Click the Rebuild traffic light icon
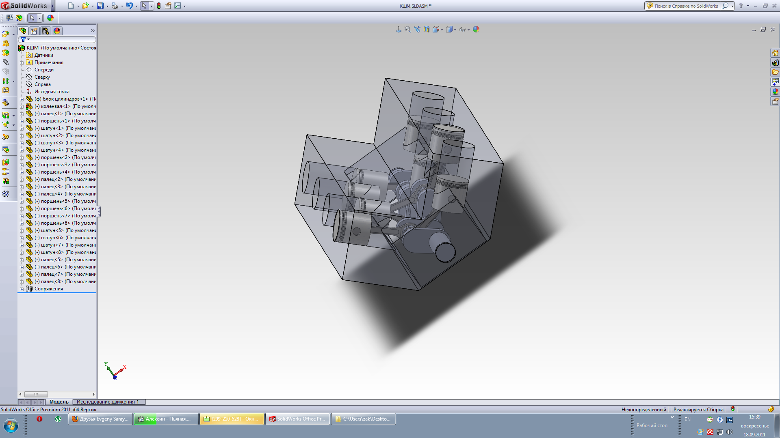This screenshot has height=438, width=780. (159, 6)
